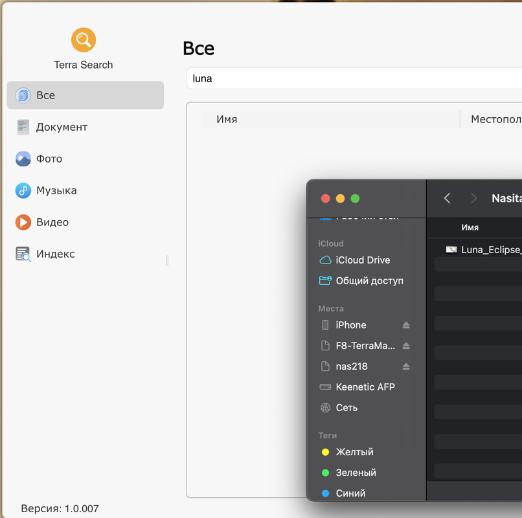Go forward in the Finder window
Viewport: 522px width, 518px height.
pos(473,198)
